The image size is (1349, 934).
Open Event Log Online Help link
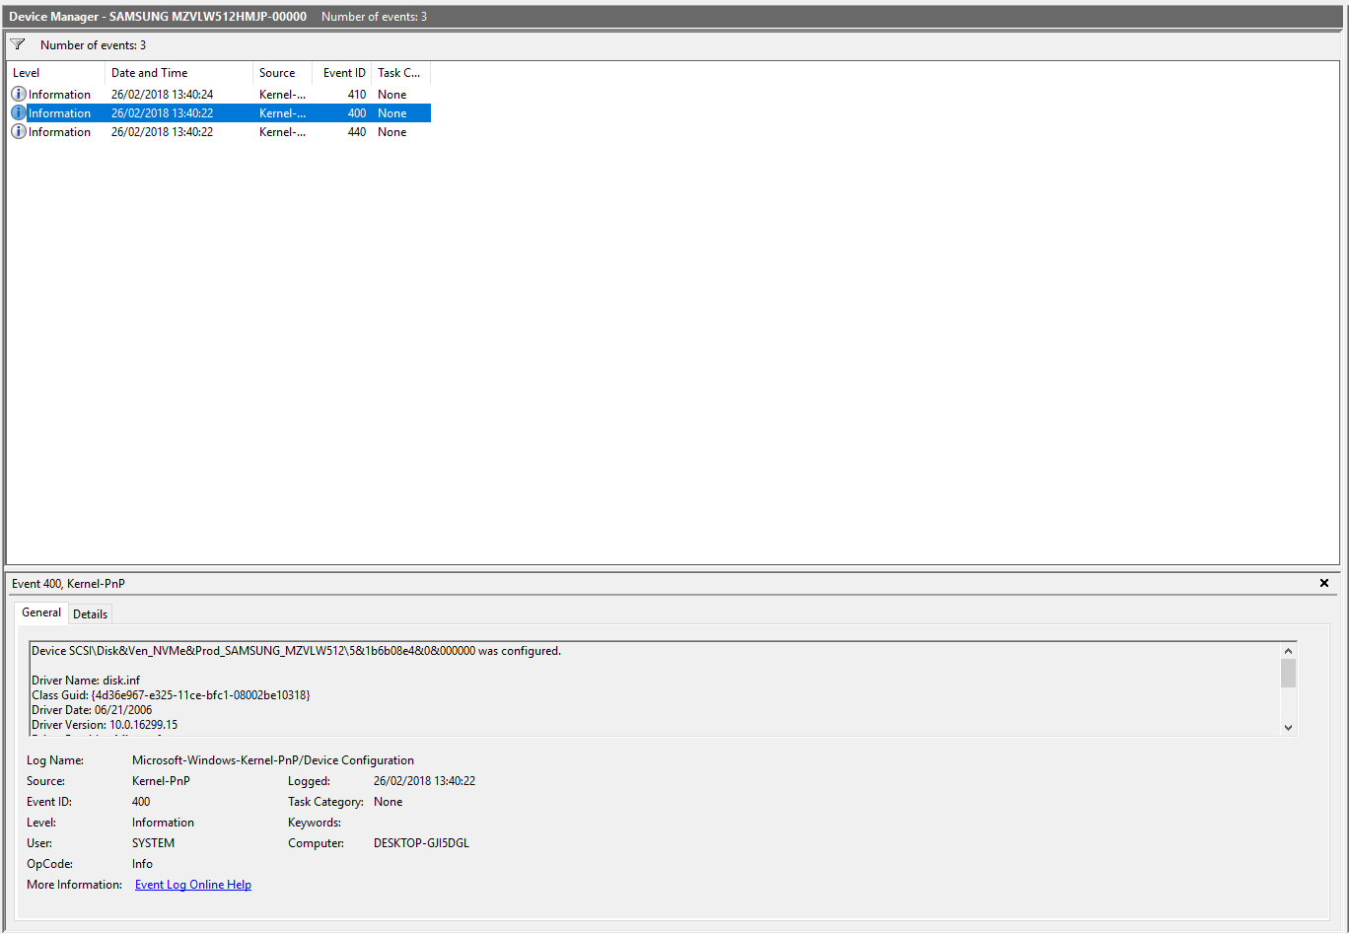tap(193, 885)
